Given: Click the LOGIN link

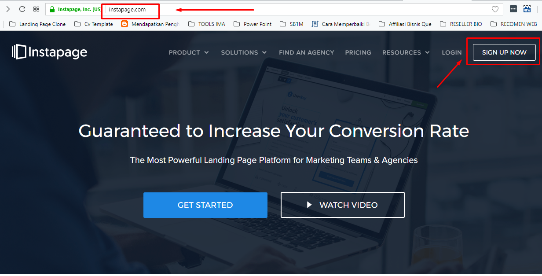Looking at the screenshot, I should click(451, 52).
